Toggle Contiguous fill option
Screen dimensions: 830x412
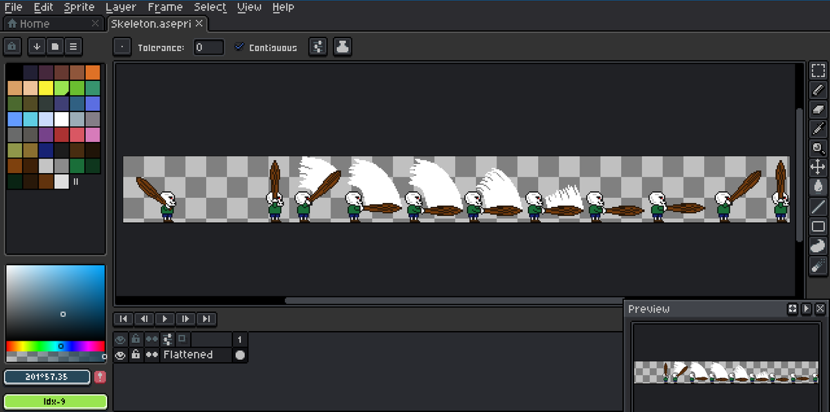pyautogui.click(x=239, y=47)
